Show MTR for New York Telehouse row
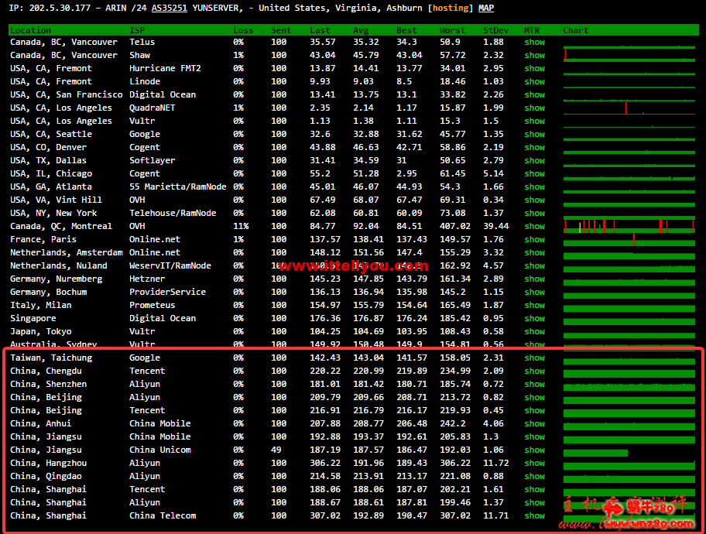This screenshot has width=706, height=534. pos(534,213)
